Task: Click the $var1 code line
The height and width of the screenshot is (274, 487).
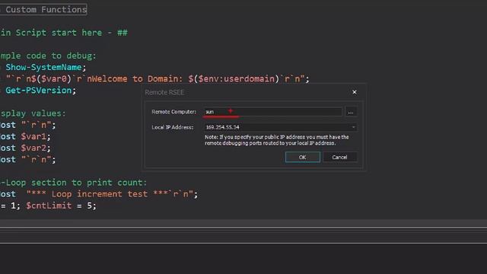Action: 25,136
